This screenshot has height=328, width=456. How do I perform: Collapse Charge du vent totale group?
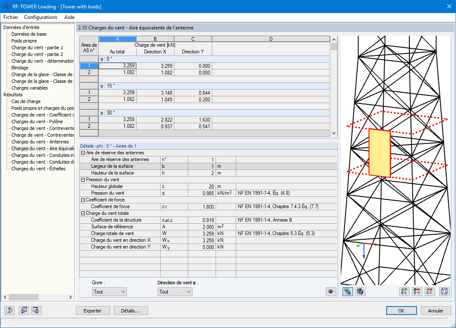[x=83, y=213]
